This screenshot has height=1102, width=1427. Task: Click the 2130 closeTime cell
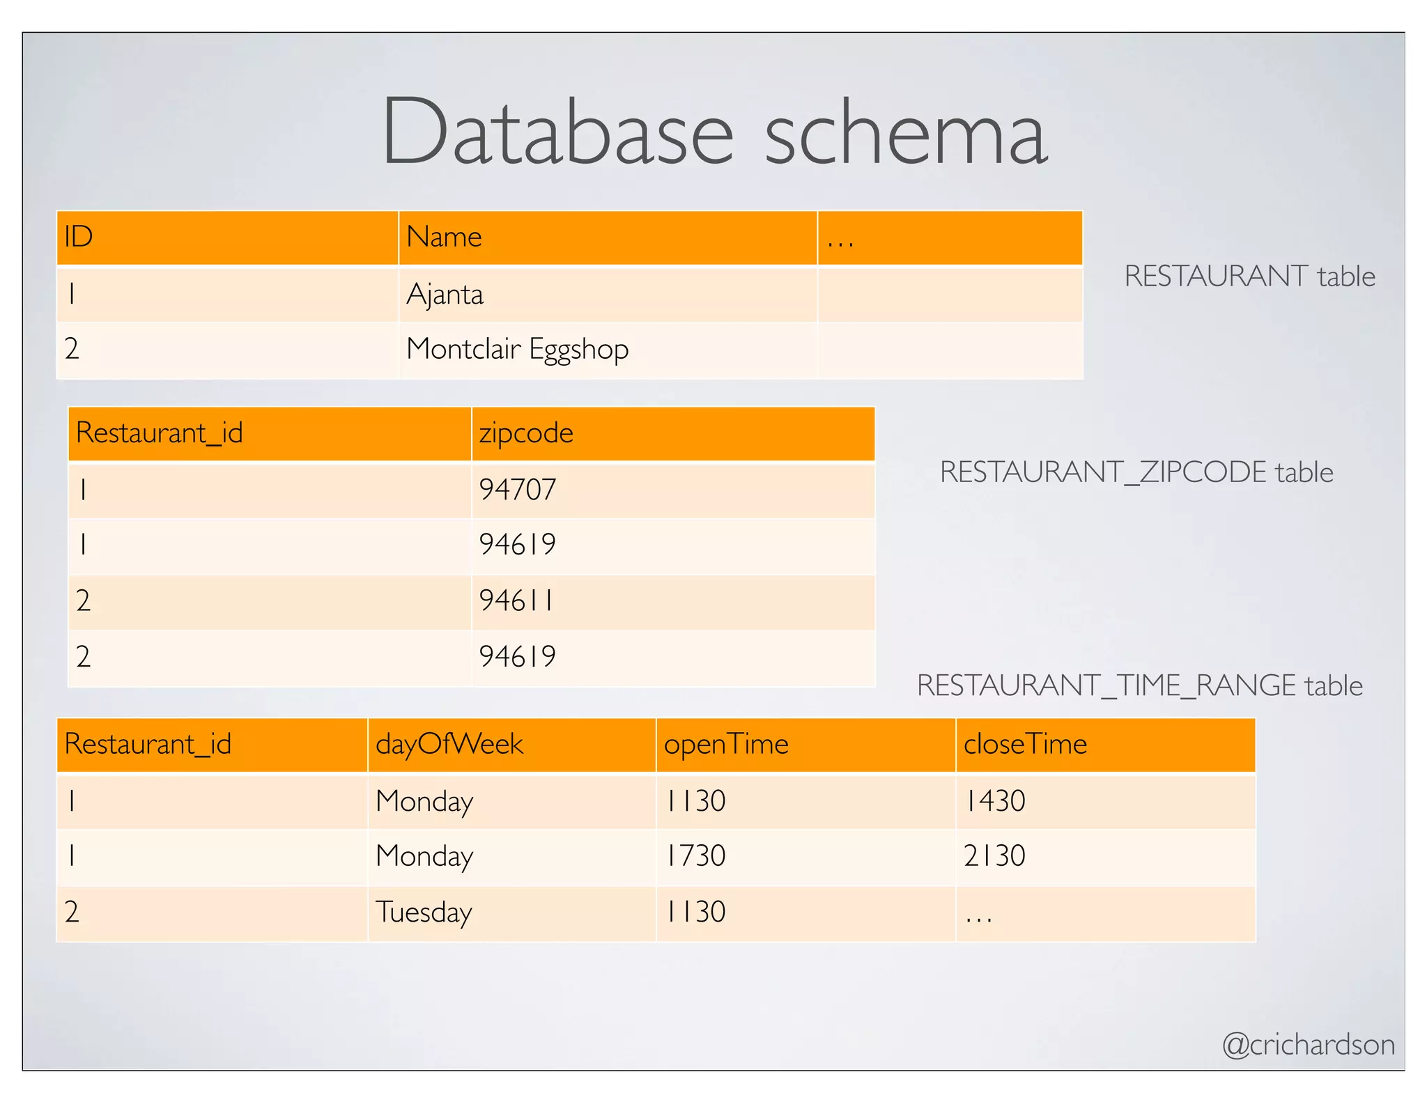click(x=994, y=855)
